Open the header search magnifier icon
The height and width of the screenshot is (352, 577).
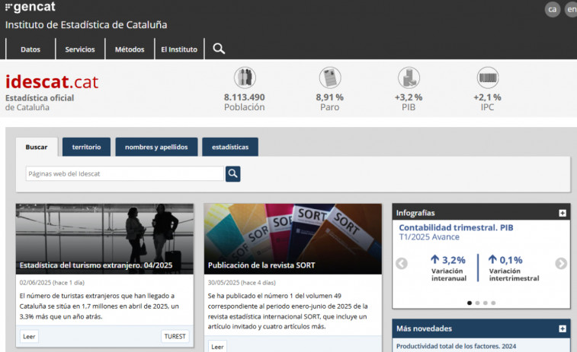point(219,49)
